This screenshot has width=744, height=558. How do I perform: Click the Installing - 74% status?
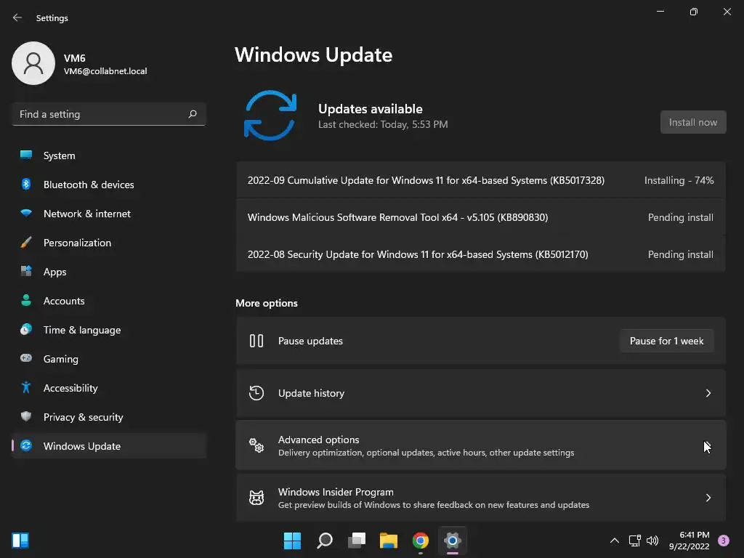click(x=679, y=180)
